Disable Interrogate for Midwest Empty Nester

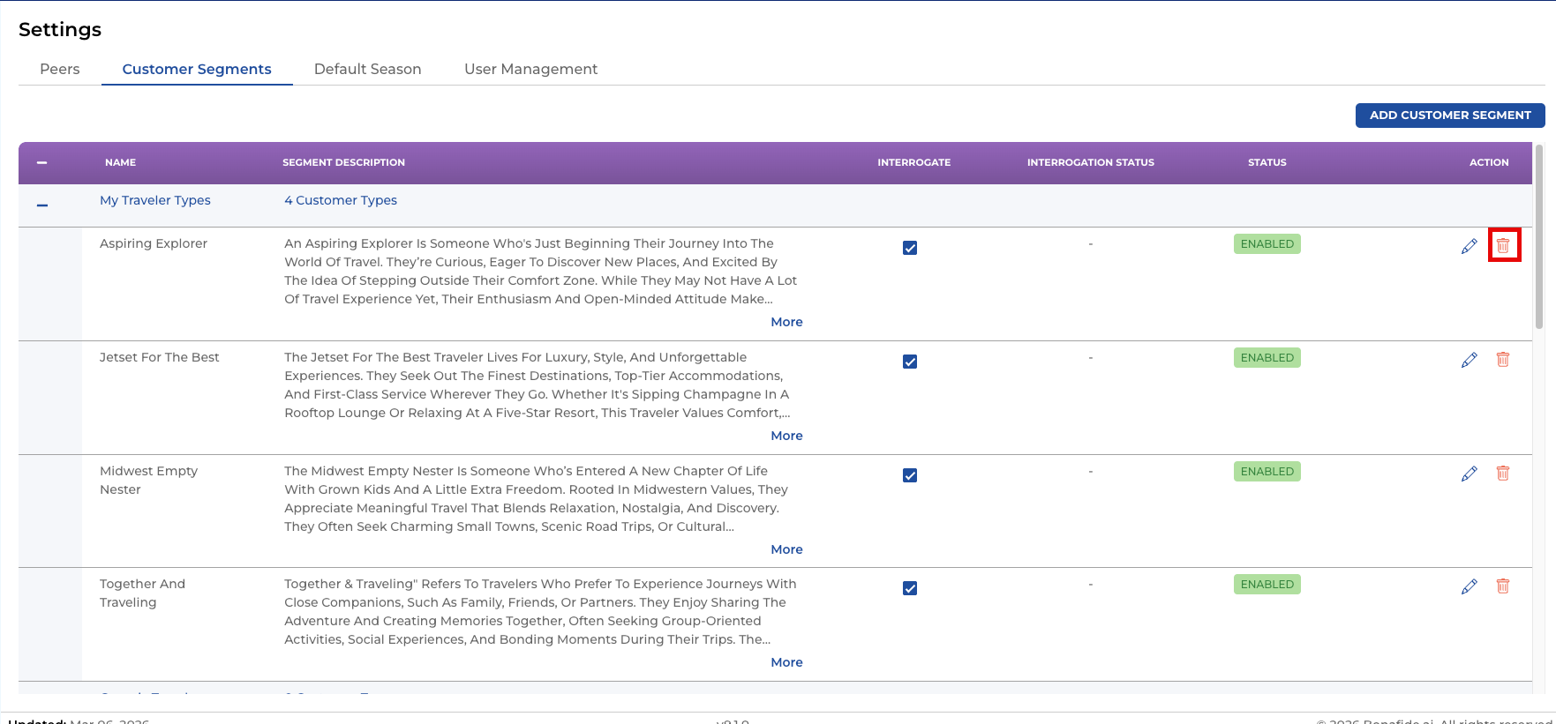coord(910,475)
